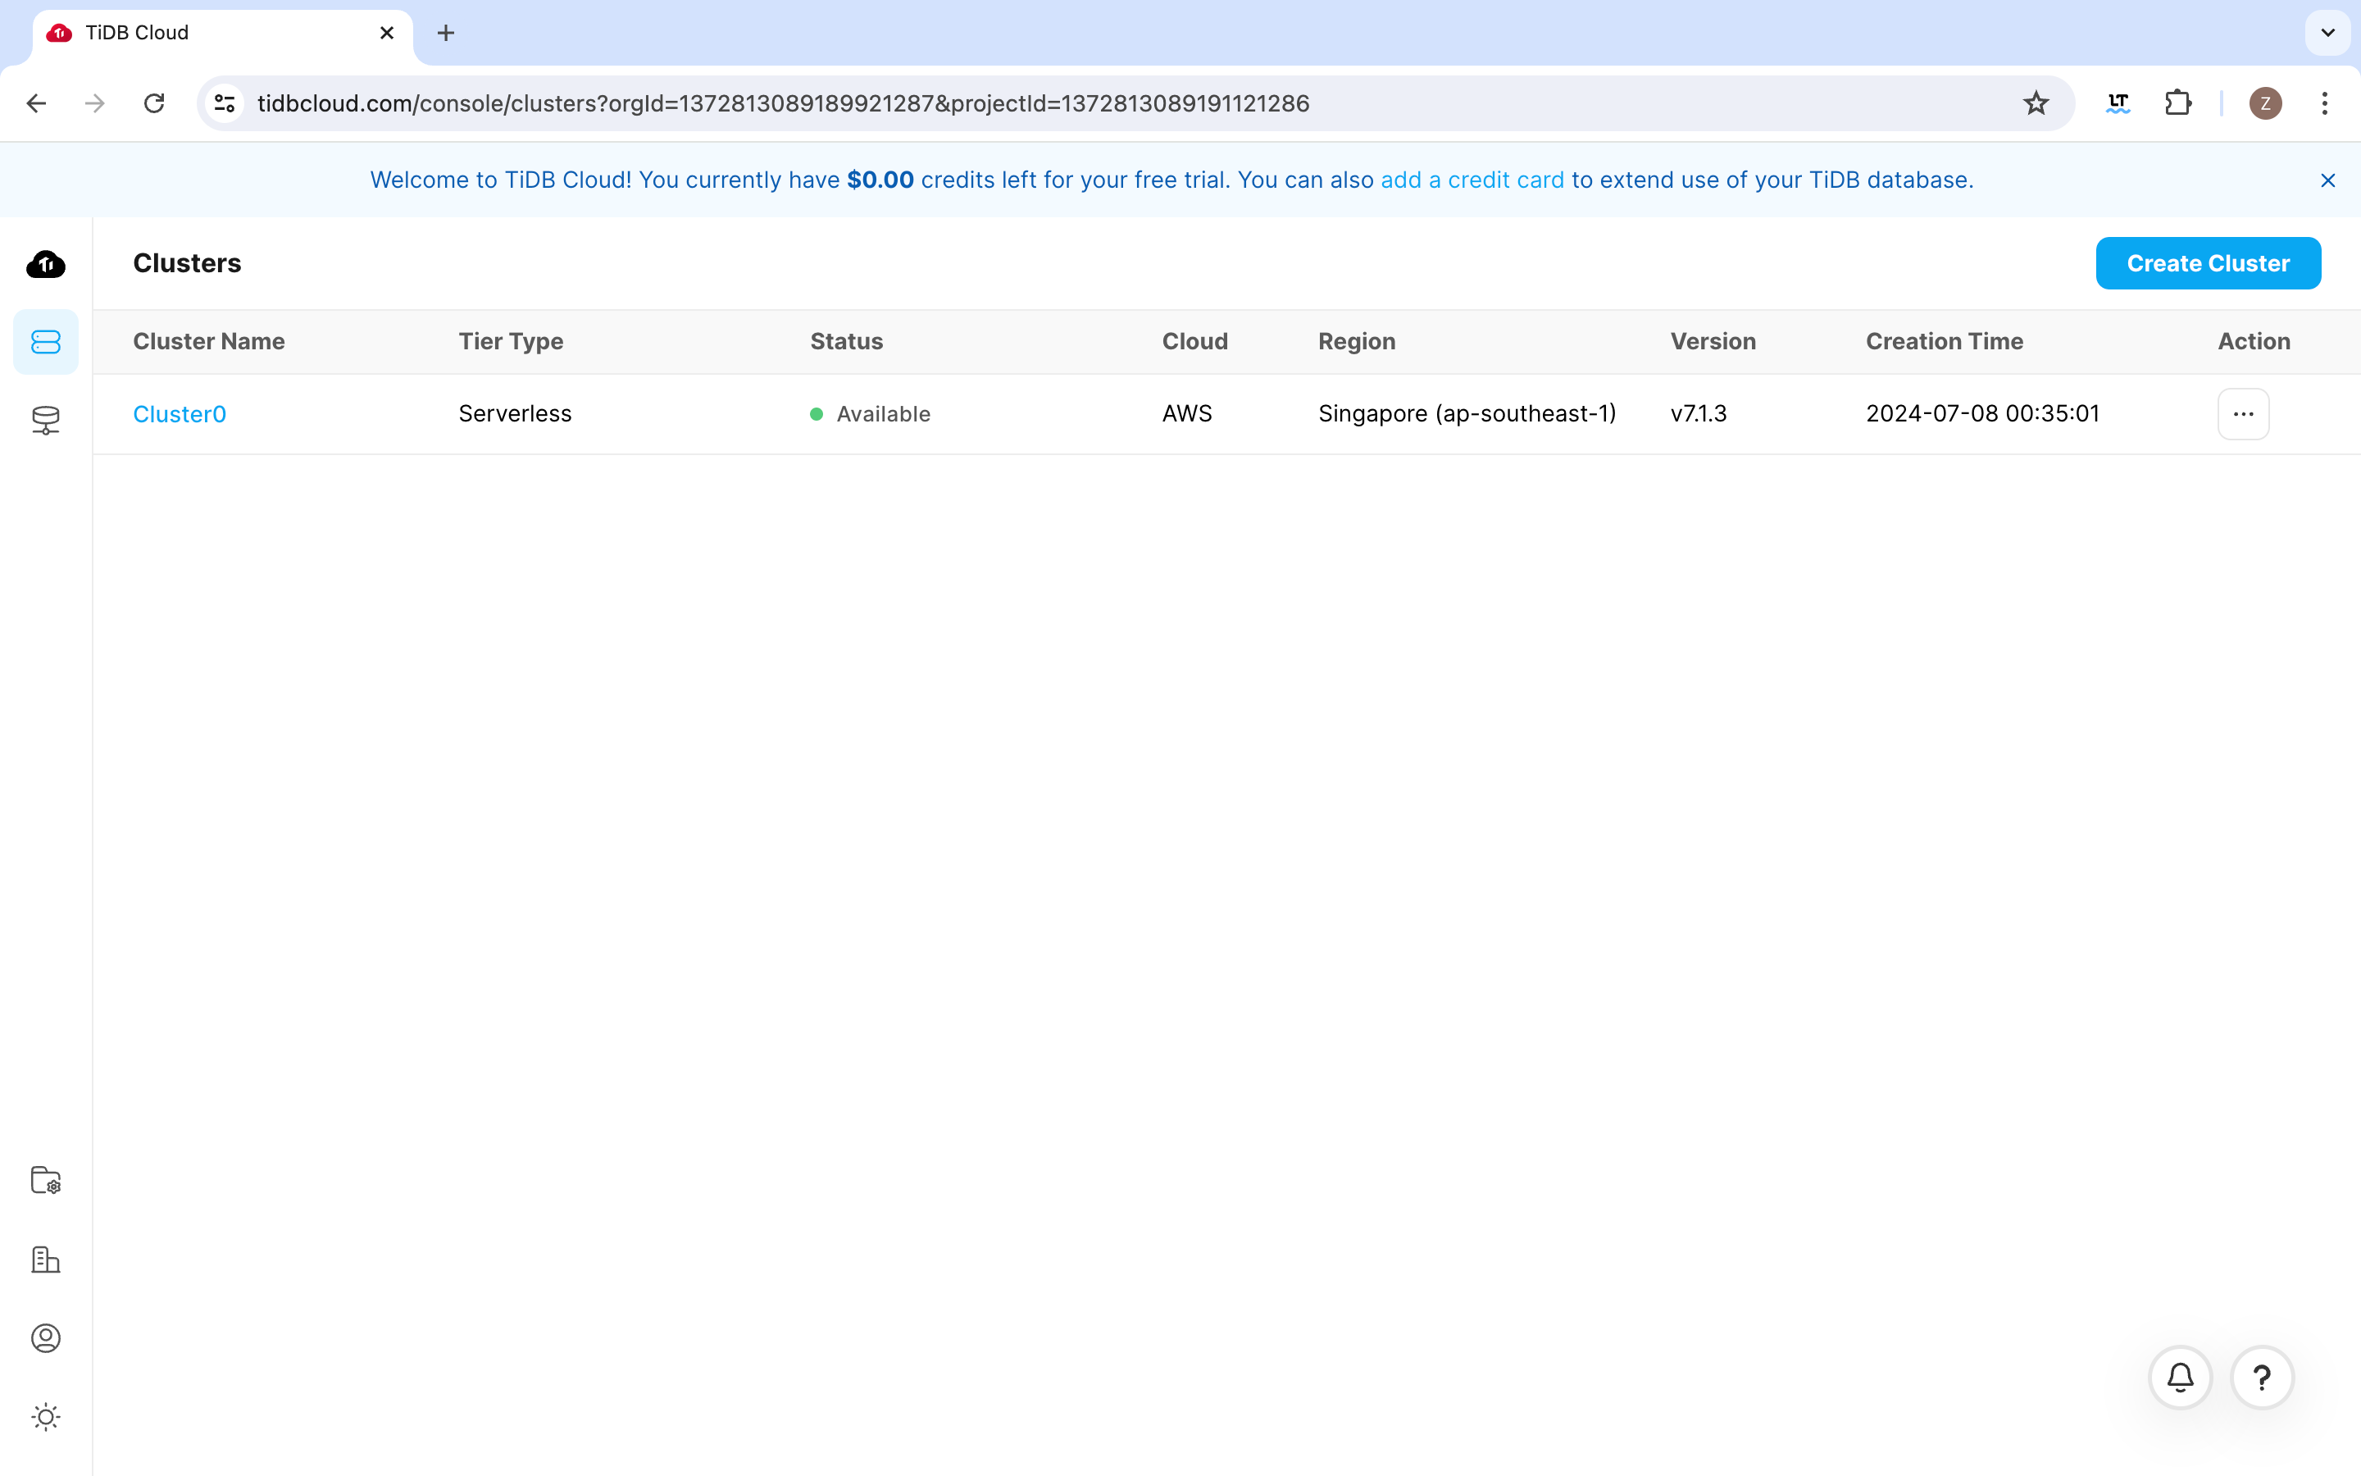Open the Clusters sidebar icon
The width and height of the screenshot is (2361, 1476).
click(46, 342)
